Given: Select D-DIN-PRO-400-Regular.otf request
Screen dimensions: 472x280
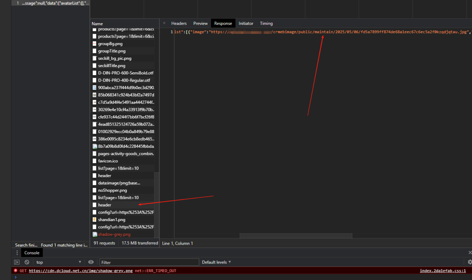Looking at the screenshot, I should coord(125,80).
